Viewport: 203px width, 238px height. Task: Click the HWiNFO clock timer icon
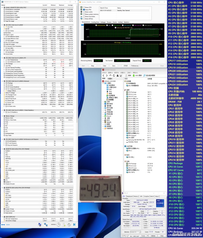coord(58,225)
